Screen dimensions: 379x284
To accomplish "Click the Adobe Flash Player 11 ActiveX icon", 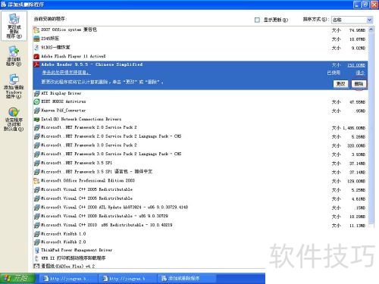I will pos(36,56).
